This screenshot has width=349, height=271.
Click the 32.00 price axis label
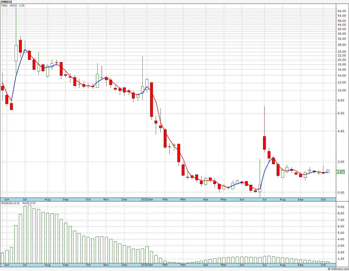click(x=342, y=39)
